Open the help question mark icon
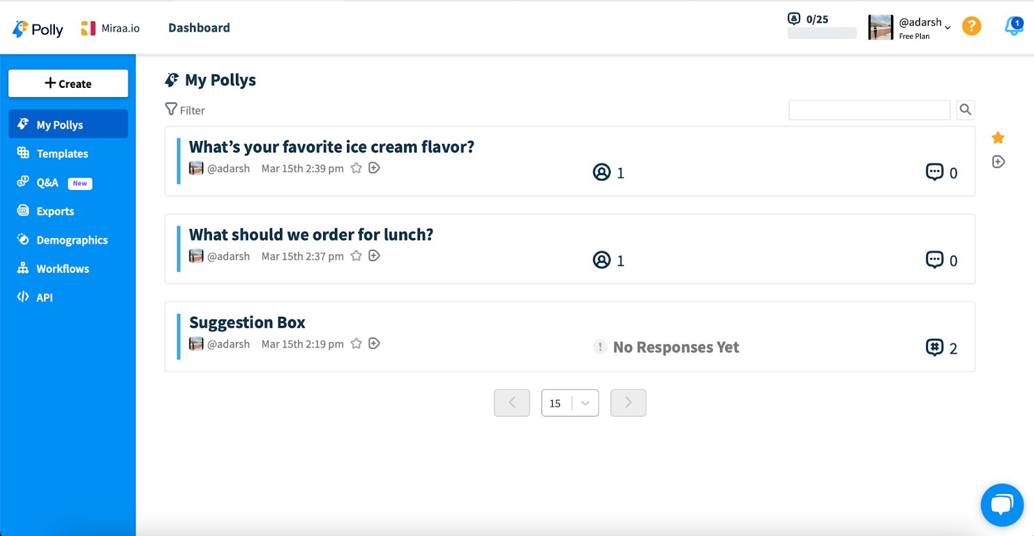The height and width of the screenshot is (536, 1034). coord(971,27)
